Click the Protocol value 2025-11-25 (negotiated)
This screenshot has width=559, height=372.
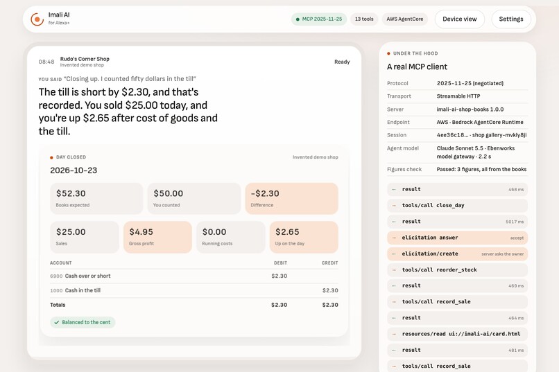point(470,83)
